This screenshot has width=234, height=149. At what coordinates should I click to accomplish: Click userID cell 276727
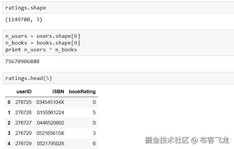[23, 123]
